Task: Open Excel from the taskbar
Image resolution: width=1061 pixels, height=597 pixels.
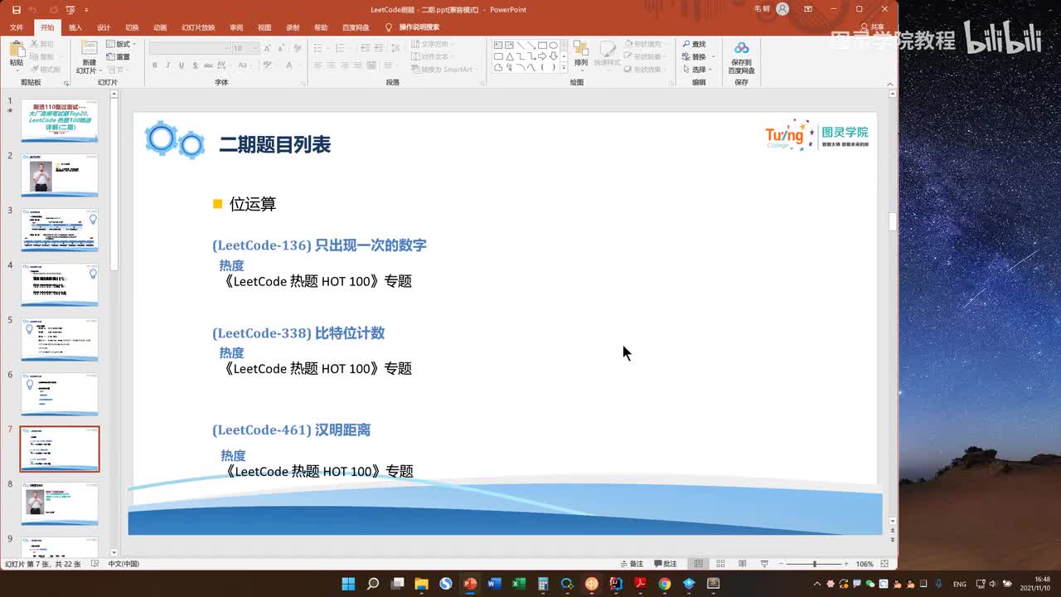Action: click(518, 584)
